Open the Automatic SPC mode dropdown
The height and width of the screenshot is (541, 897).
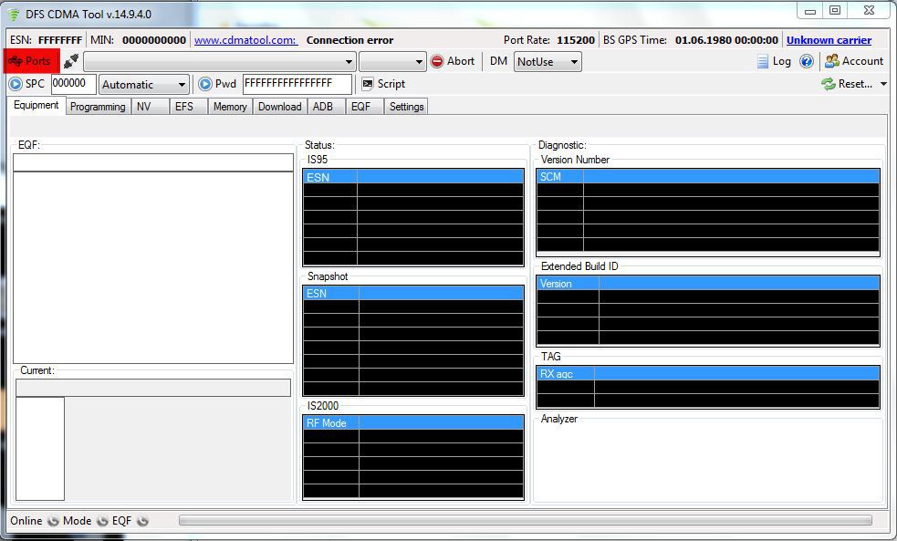click(x=143, y=85)
